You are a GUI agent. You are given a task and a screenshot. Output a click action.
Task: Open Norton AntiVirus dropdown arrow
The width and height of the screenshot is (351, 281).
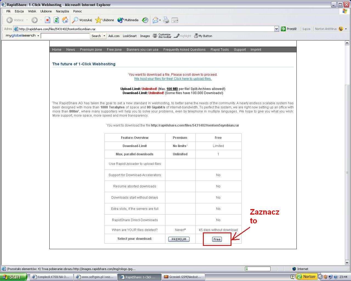point(346,29)
